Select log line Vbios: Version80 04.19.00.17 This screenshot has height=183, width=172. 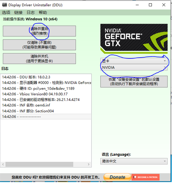tap(46, 94)
